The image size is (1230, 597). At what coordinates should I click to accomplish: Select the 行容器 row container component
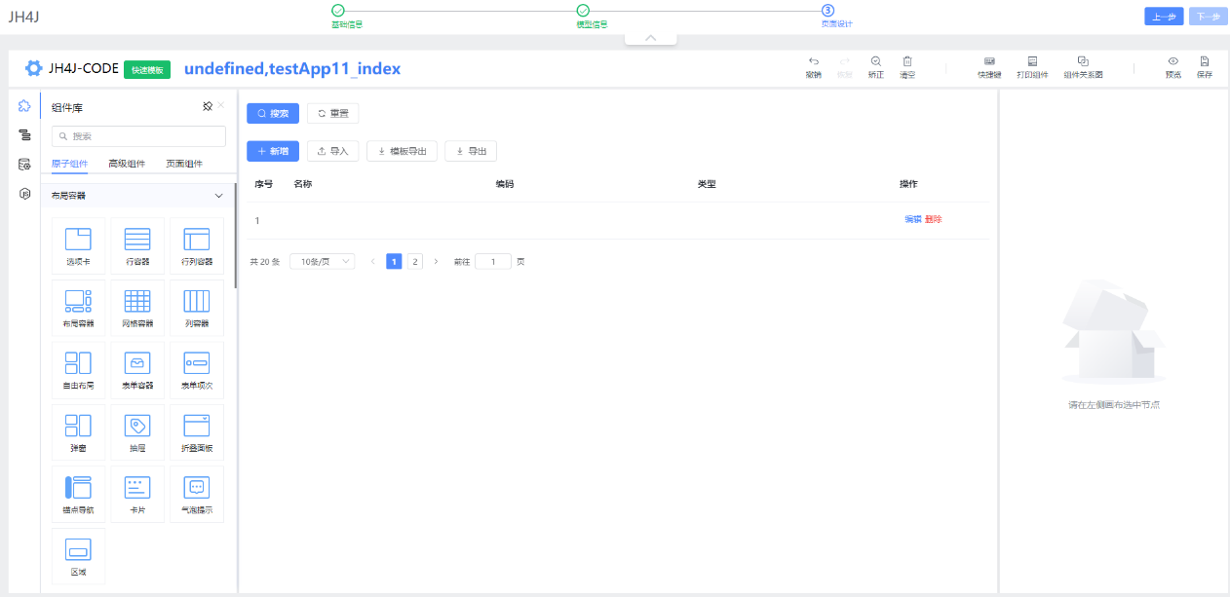tap(137, 246)
